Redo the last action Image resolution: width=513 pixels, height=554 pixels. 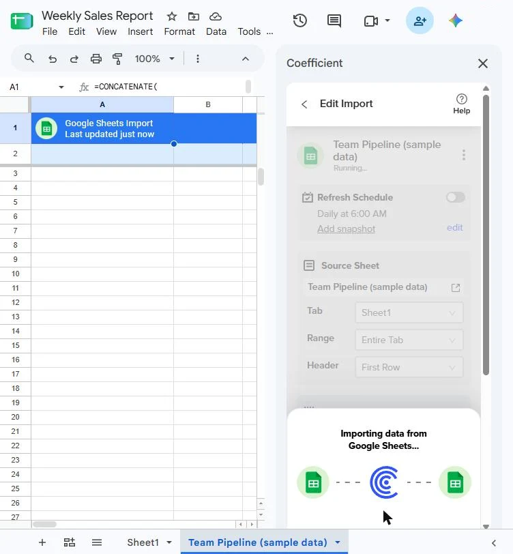tap(74, 59)
